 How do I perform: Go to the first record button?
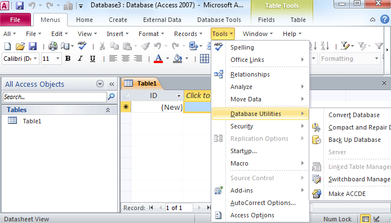coord(151,208)
